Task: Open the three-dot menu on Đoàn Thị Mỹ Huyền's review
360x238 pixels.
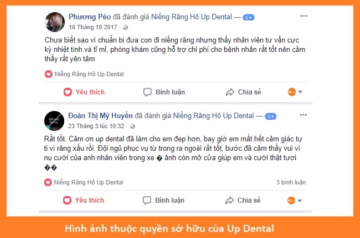Action: coord(303,115)
